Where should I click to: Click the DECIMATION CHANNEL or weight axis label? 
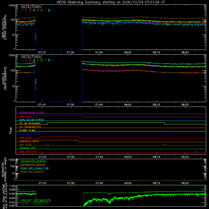(4, 170)
